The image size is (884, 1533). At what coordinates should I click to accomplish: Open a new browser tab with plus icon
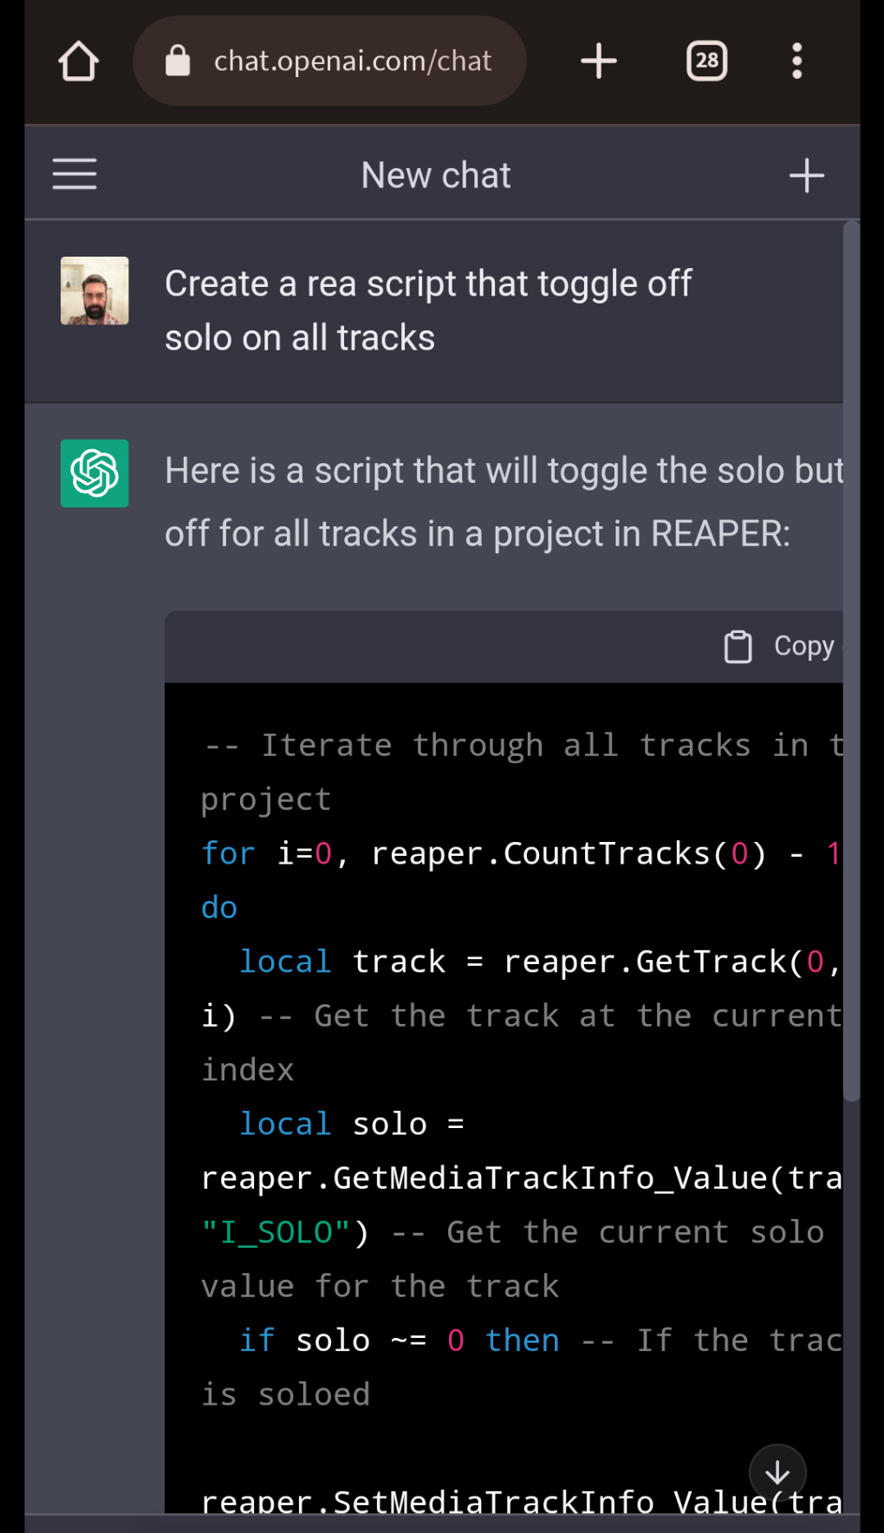pos(598,62)
